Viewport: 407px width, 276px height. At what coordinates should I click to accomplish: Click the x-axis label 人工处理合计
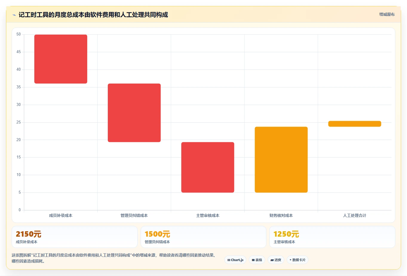[354, 215]
